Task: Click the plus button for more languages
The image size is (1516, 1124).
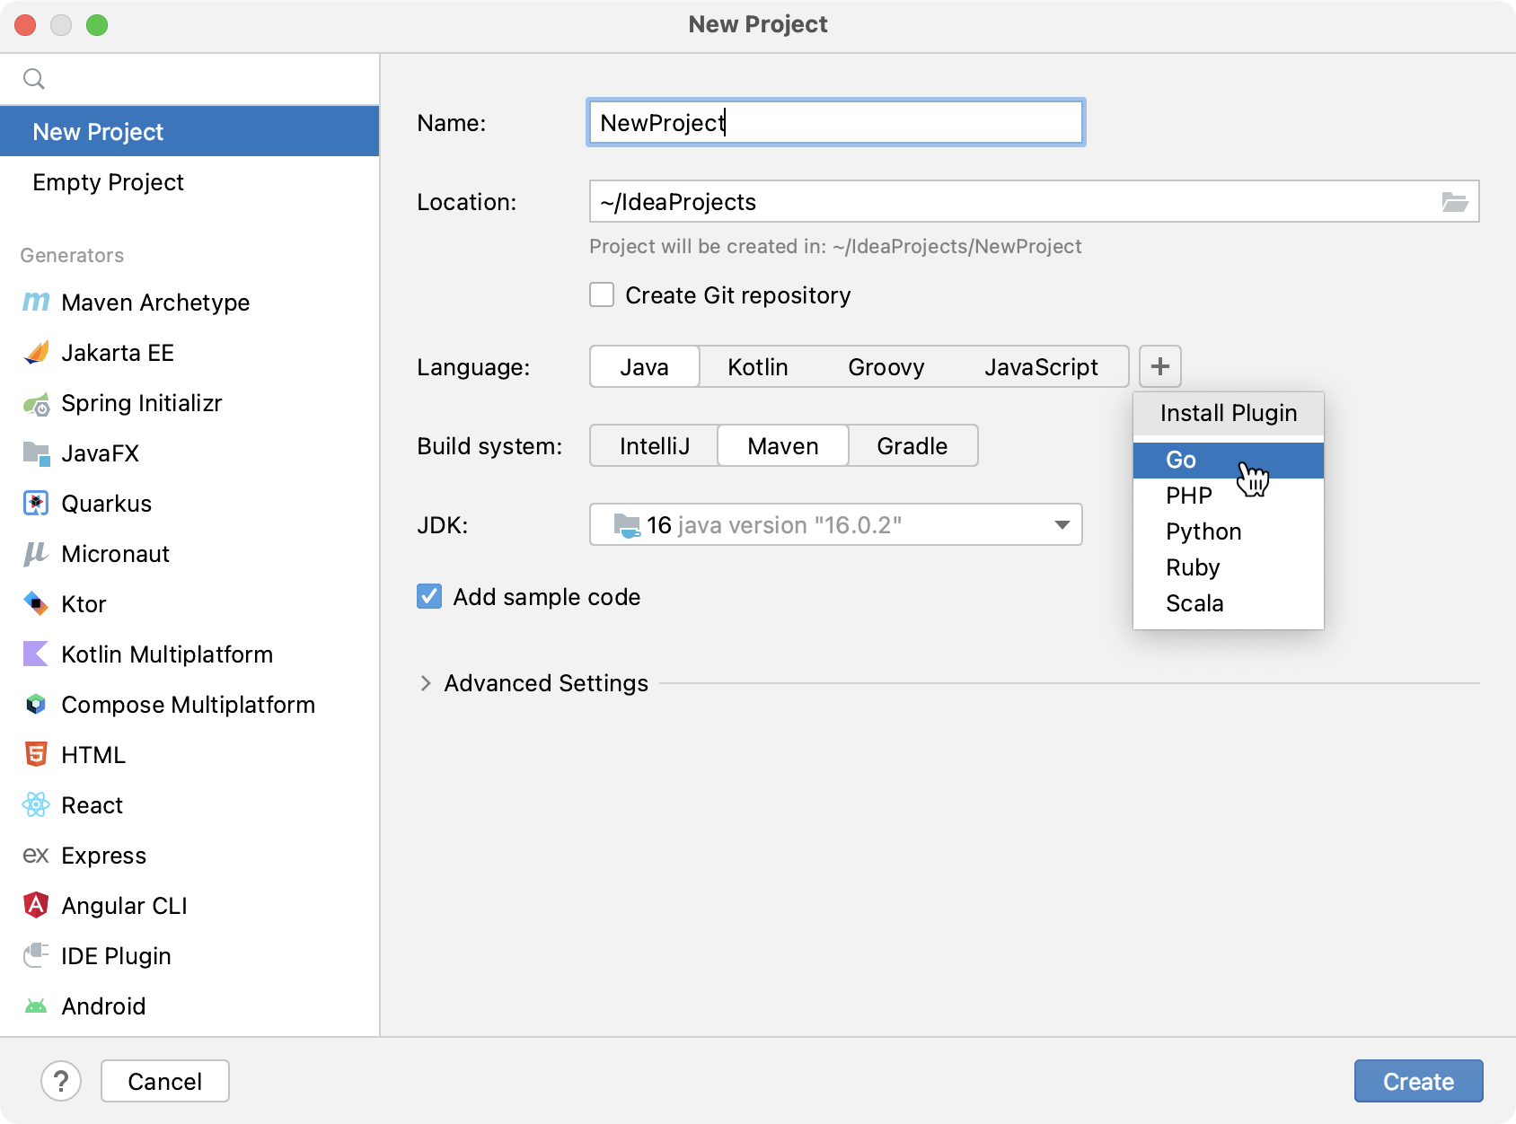Action: pyautogui.click(x=1160, y=366)
